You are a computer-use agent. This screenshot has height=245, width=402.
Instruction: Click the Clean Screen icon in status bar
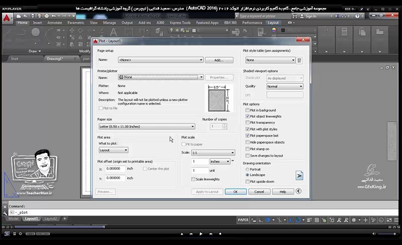389,220
